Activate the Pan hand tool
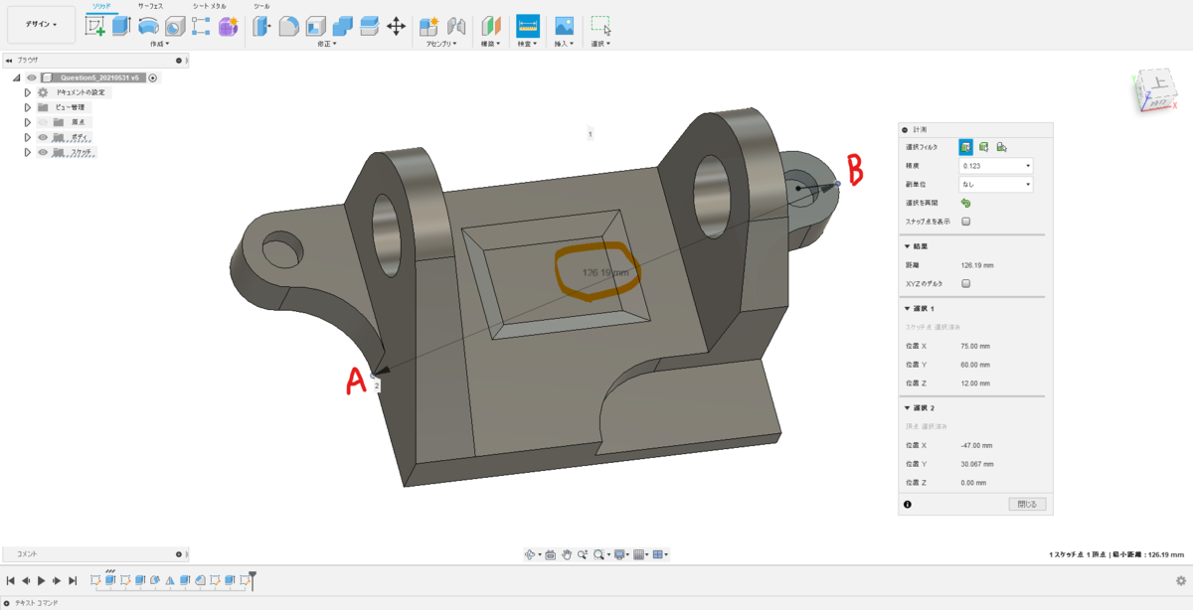 [x=567, y=554]
